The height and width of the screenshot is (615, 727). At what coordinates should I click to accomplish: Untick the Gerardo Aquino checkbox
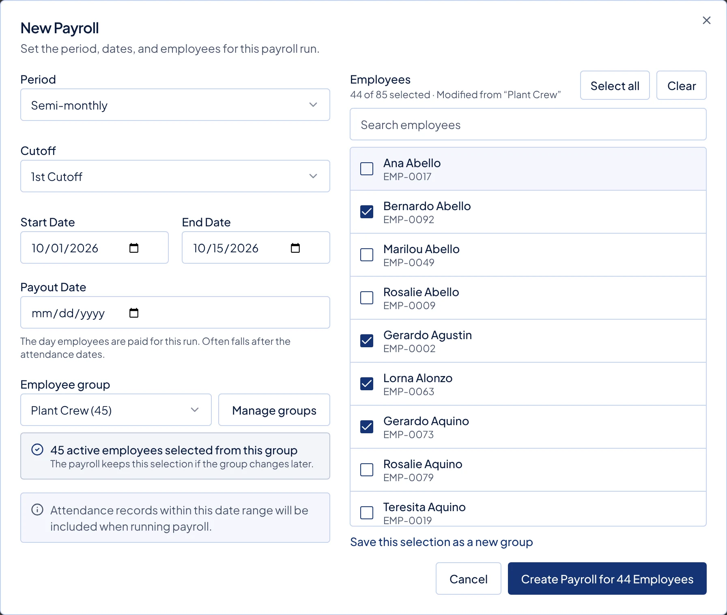pos(367,427)
